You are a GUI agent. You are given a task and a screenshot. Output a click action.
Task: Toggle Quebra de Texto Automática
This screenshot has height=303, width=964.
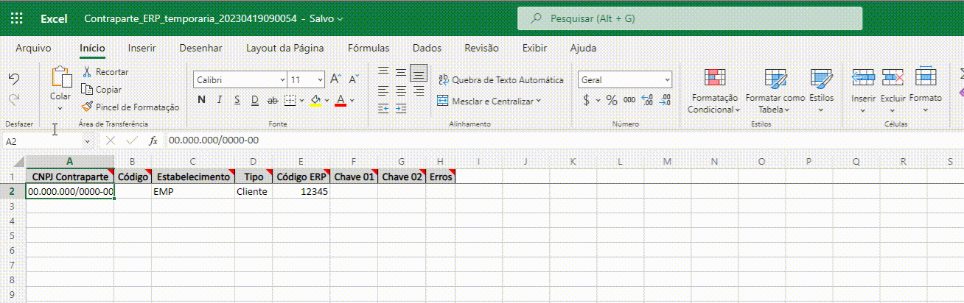(501, 79)
